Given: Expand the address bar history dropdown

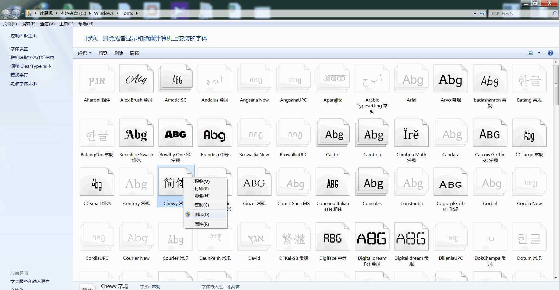Looking at the screenshot, I should pos(475,13).
